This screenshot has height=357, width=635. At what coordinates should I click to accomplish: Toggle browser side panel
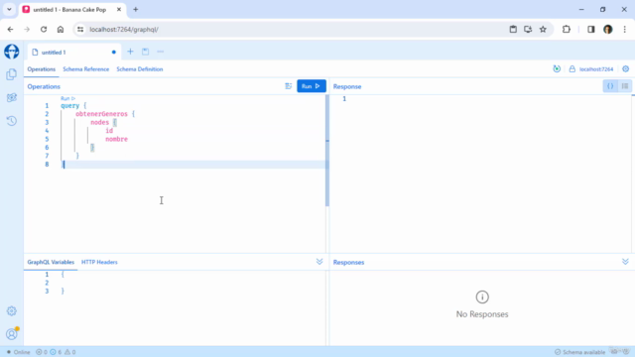[591, 29]
